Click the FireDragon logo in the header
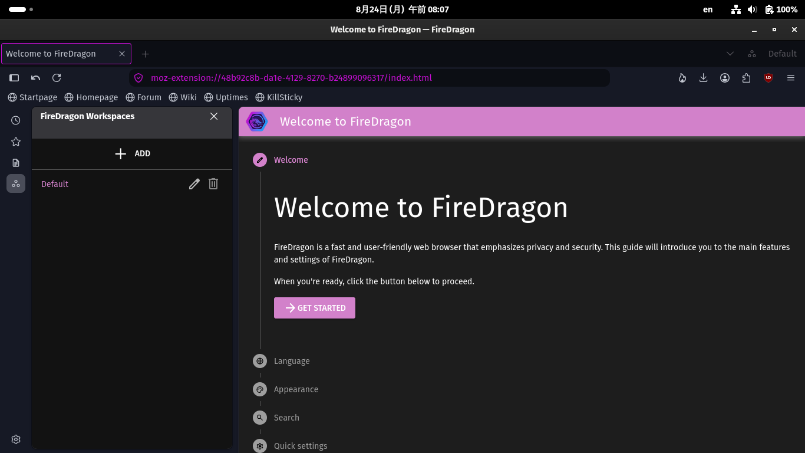The image size is (805, 453). click(x=256, y=122)
